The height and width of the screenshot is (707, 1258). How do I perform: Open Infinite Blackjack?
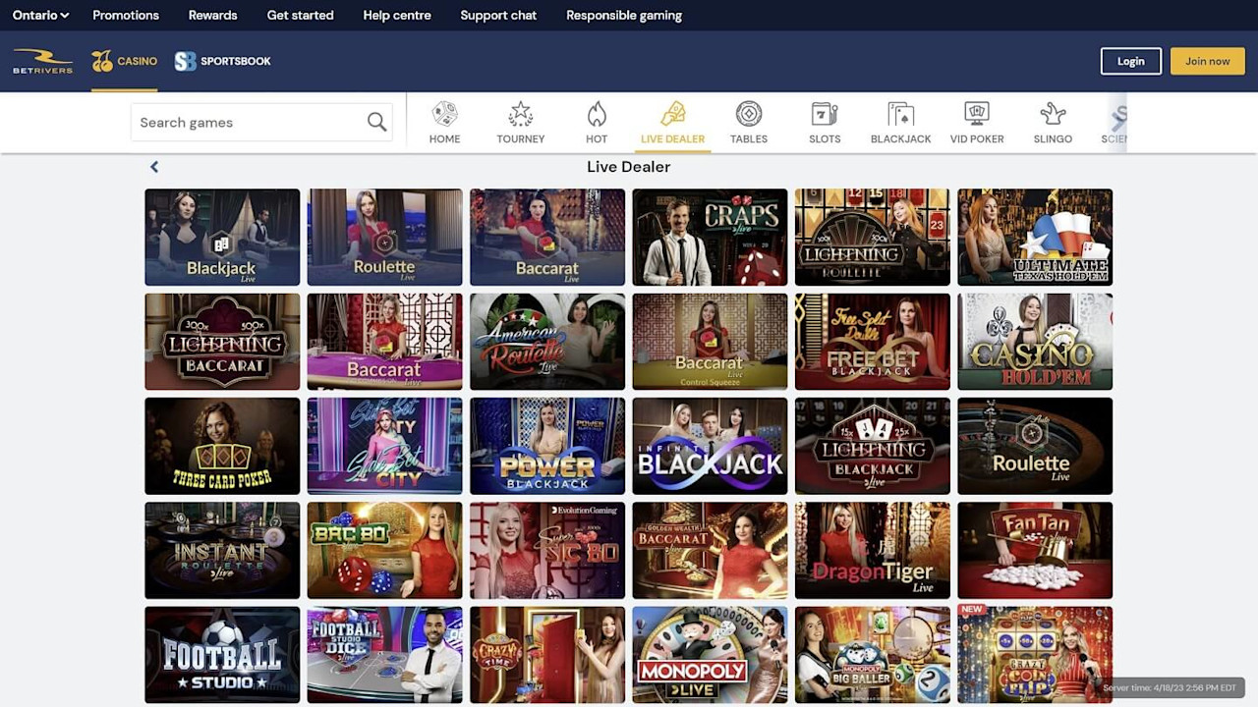710,446
